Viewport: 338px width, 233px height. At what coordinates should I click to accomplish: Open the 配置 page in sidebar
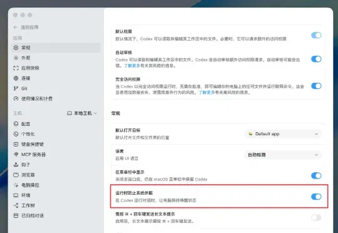[x=56, y=124]
